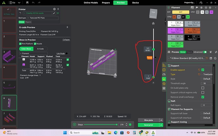Reset process preset with orange revert icon
218x136 pixels.
(207, 58)
